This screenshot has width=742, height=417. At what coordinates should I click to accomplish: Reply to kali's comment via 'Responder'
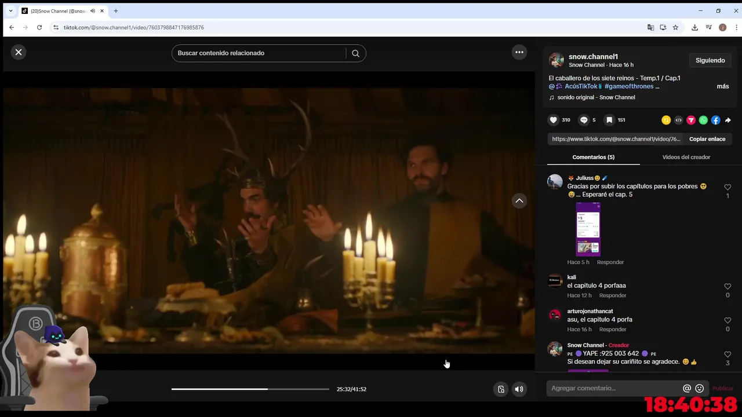point(613,295)
